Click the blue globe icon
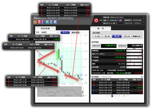The height and width of the screenshot is (109, 152). pos(55,22)
